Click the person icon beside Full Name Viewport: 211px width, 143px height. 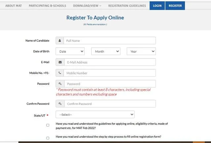point(60,41)
